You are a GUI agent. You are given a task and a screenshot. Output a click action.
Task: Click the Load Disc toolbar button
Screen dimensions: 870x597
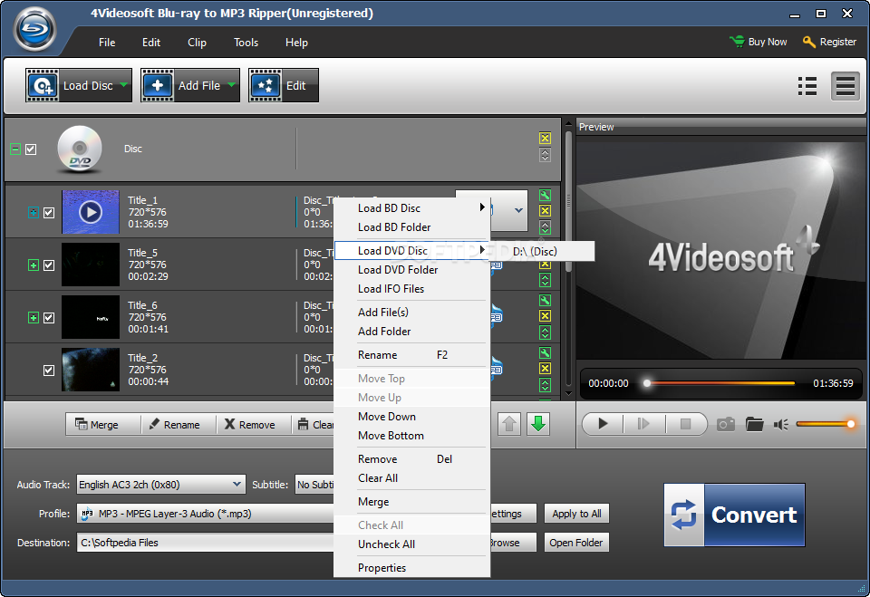(x=79, y=85)
